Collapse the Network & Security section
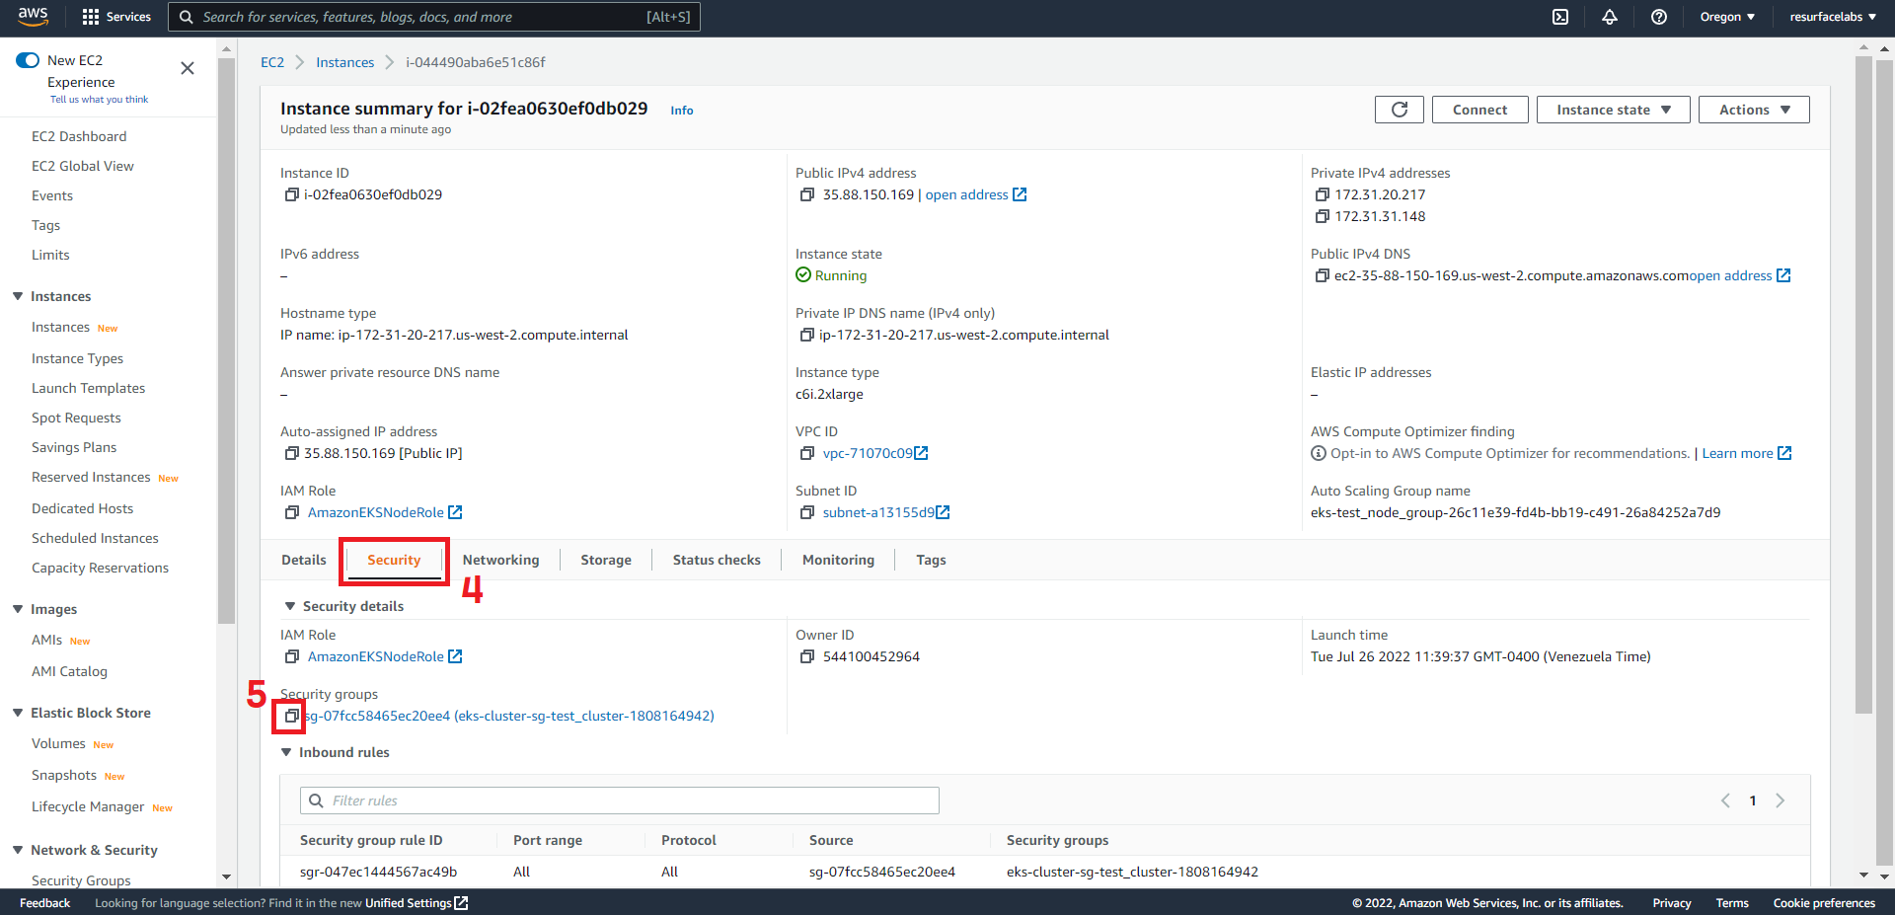The width and height of the screenshot is (1895, 915). (x=18, y=850)
